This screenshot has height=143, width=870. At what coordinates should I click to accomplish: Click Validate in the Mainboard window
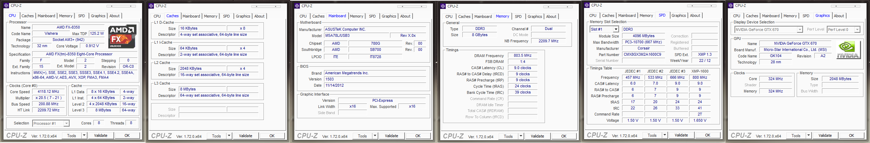(391, 136)
